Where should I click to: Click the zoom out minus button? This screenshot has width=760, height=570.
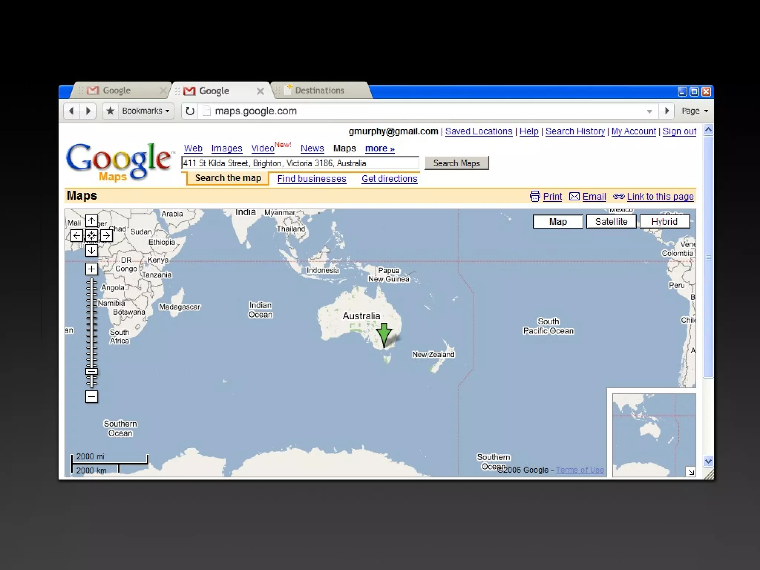click(x=92, y=397)
